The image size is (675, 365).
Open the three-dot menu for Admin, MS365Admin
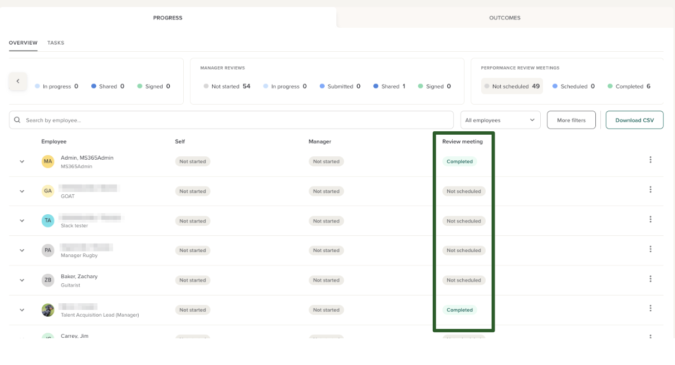pyautogui.click(x=650, y=160)
